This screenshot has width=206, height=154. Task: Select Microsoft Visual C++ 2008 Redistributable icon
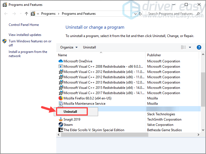tap(61, 67)
